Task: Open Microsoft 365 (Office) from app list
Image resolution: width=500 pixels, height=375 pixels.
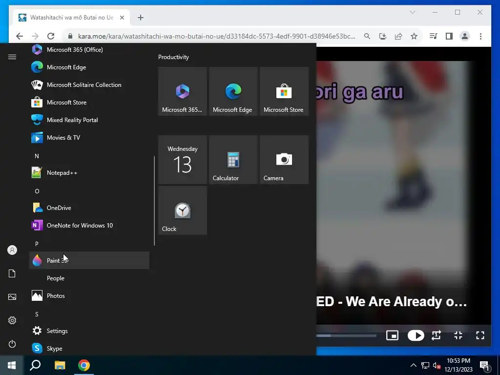Action: point(89,50)
